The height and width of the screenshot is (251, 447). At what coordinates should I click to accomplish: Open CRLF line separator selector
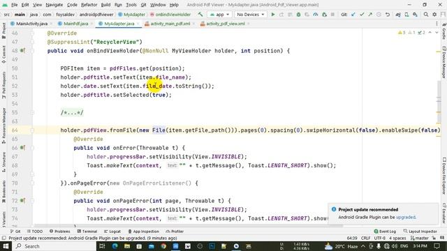(x=365, y=238)
